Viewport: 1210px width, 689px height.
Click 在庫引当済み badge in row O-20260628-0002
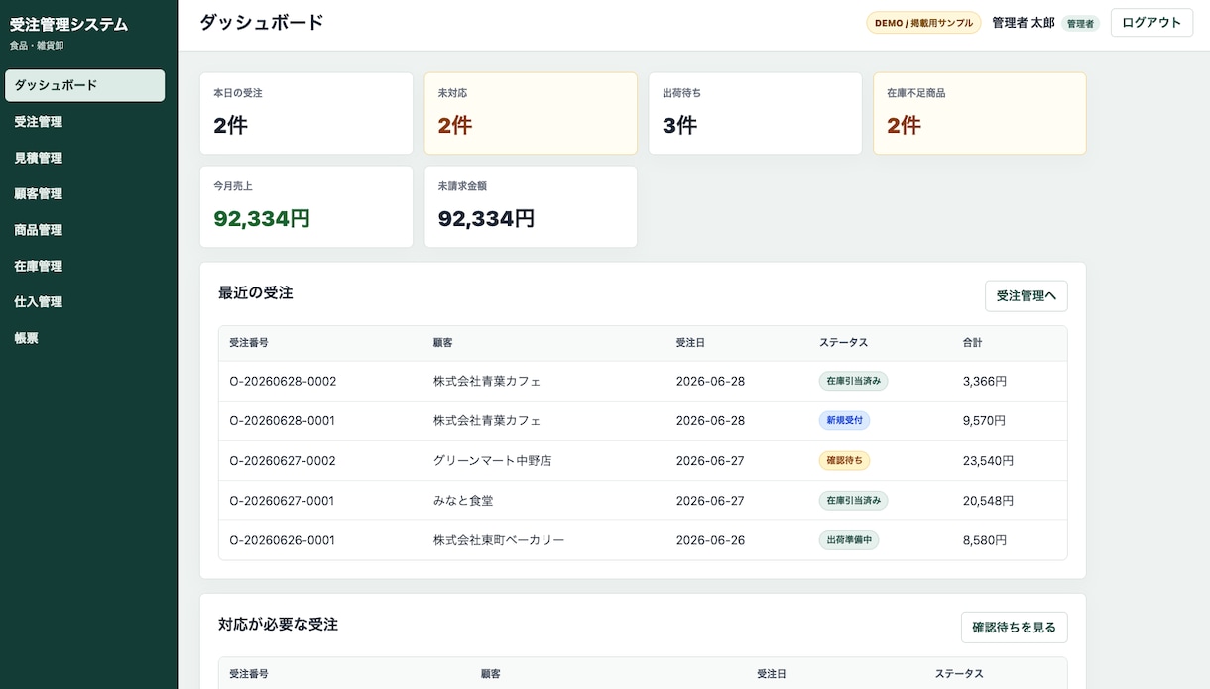point(853,381)
